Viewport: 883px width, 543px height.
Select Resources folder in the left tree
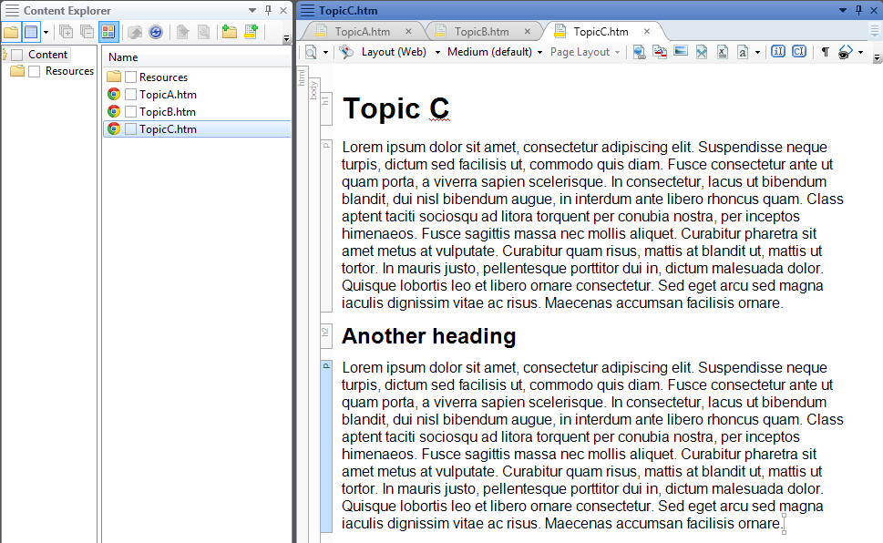[69, 71]
